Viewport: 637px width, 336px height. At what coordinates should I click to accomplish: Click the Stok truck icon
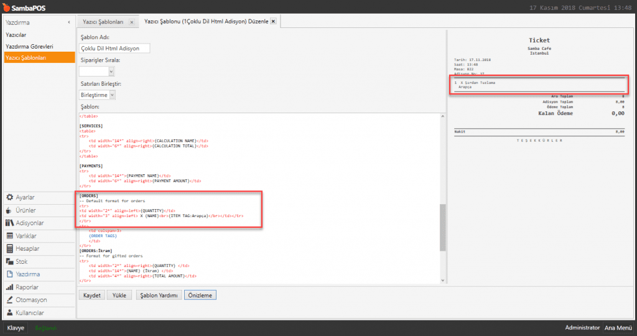(9, 261)
